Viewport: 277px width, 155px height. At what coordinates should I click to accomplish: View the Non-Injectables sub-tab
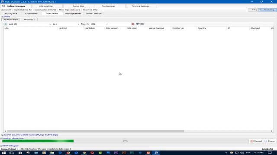[x=73, y=13]
